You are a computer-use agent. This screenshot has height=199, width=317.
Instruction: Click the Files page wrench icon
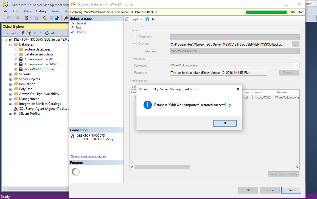[x=72, y=28]
